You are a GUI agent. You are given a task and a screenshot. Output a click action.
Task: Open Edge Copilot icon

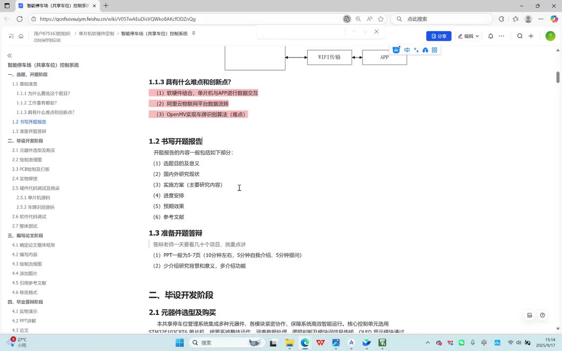click(x=554, y=19)
